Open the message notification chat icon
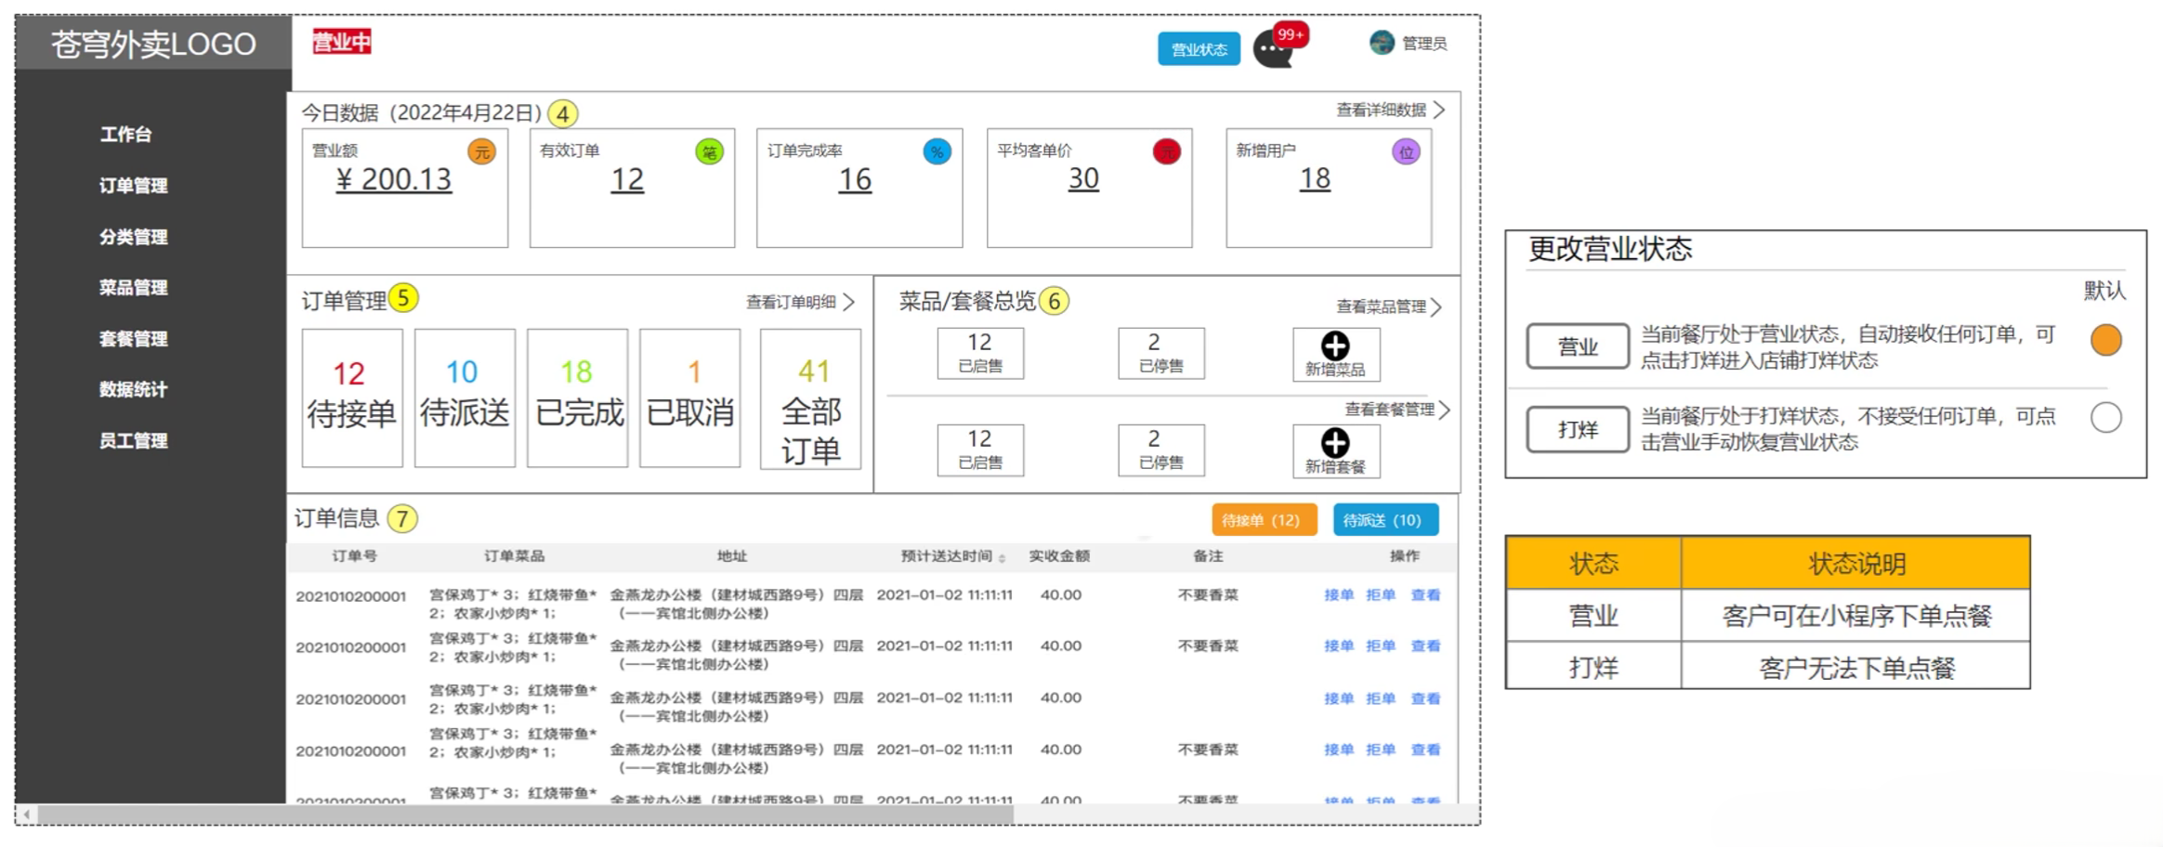 click(1272, 49)
